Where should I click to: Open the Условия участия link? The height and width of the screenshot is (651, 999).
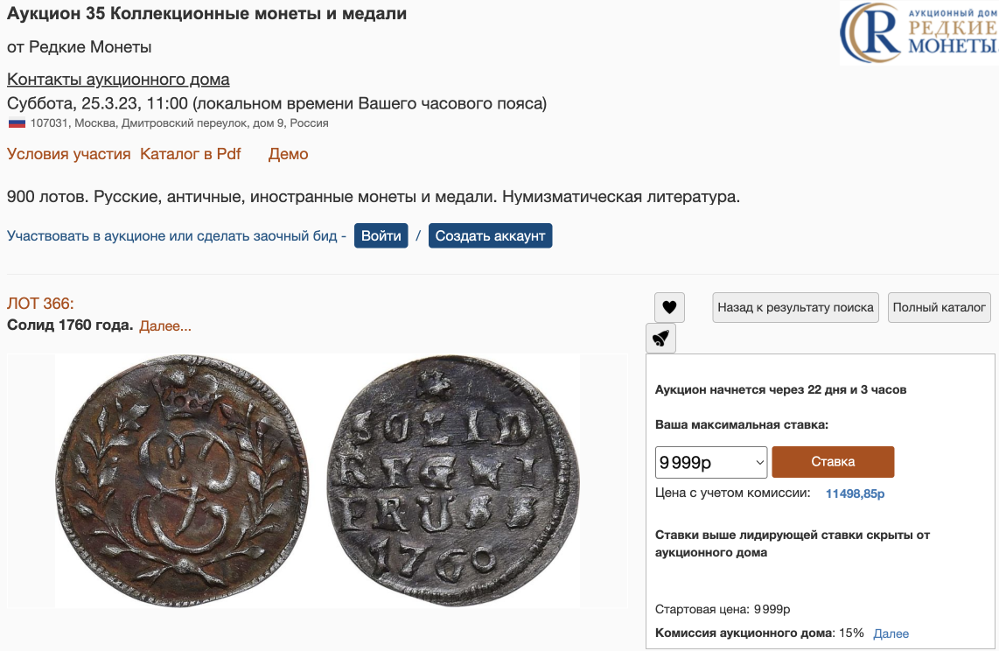pos(69,154)
